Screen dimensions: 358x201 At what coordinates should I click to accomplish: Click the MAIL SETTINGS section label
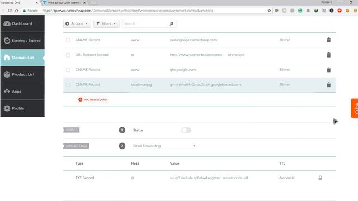coord(76,146)
